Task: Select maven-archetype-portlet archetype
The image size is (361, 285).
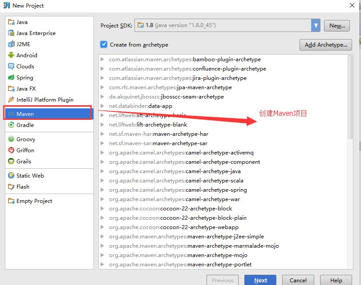Action: click(180, 265)
